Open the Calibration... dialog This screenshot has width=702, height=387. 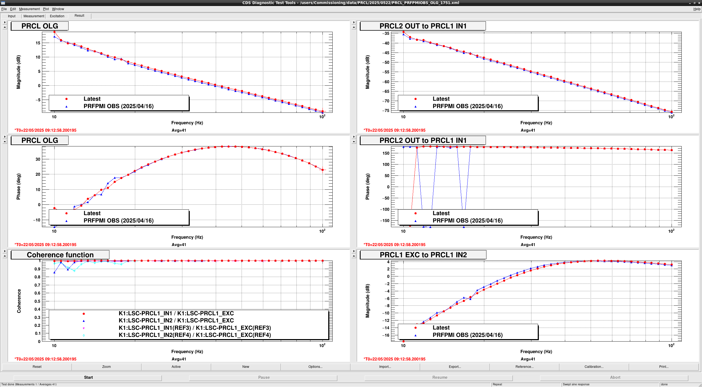(594, 367)
